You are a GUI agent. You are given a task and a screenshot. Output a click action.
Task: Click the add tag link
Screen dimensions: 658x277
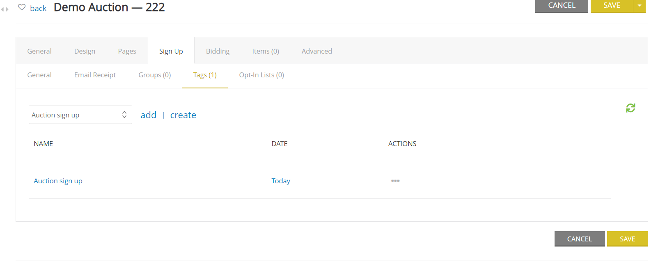[x=148, y=115]
